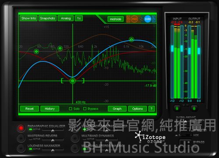Click the Show Info button
This screenshot has width=219, height=158.
(28, 18)
